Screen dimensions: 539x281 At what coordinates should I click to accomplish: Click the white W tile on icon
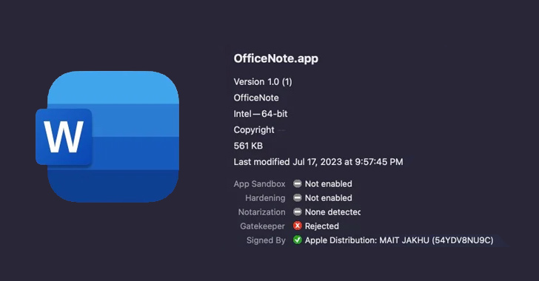(x=64, y=137)
